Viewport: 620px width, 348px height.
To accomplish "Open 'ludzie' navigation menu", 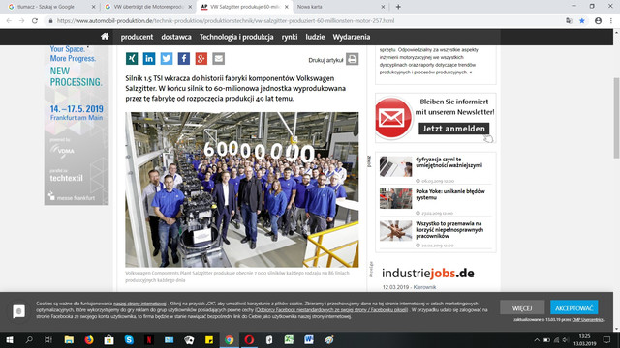I will [315, 37].
